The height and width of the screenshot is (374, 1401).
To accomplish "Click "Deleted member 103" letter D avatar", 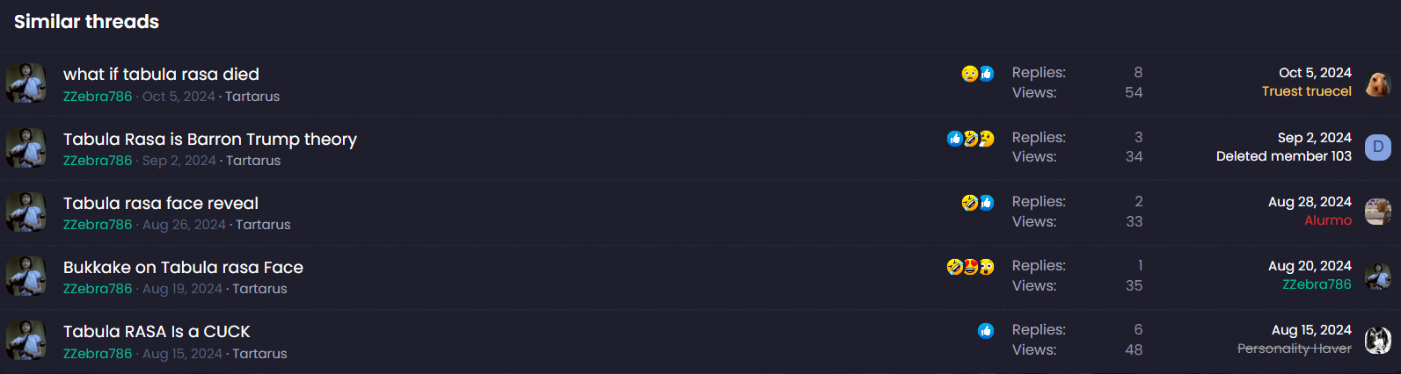I will [x=1377, y=147].
